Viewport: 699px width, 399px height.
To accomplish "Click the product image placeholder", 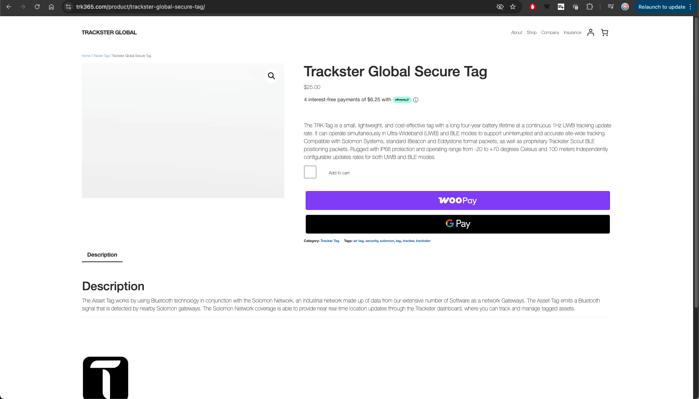I will pos(183,130).
